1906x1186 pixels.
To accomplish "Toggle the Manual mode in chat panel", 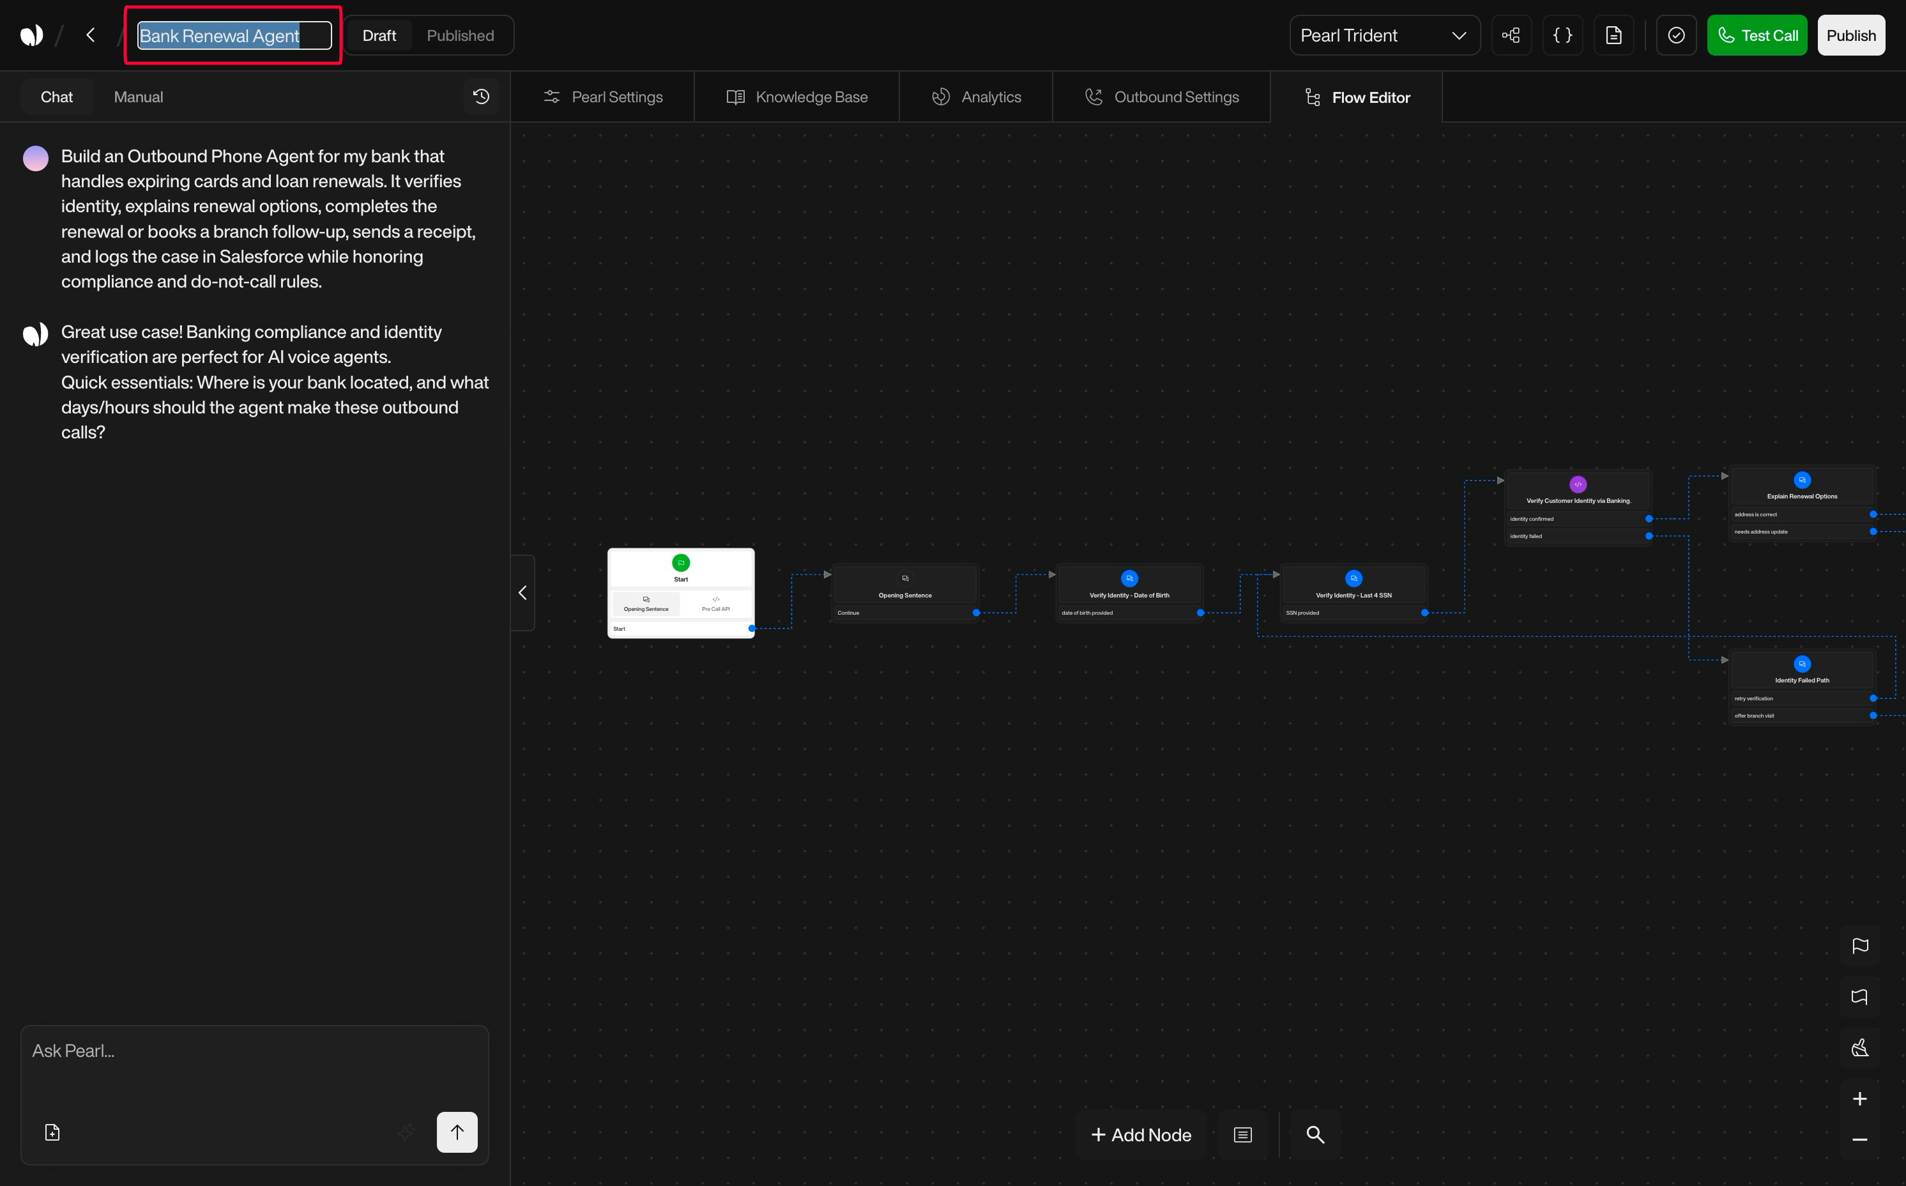I will pyautogui.click(x=138, y=96).
